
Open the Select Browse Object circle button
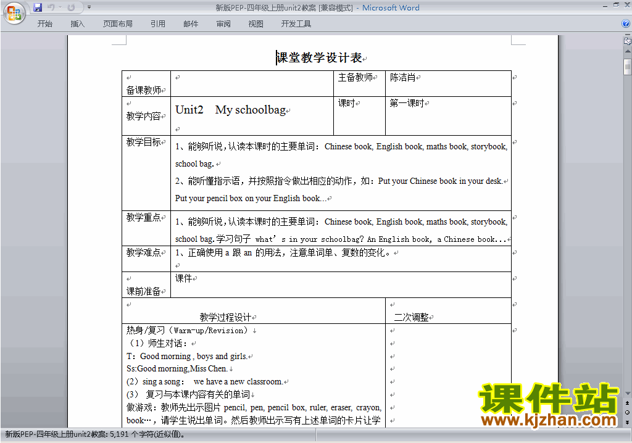pos(628,412)
